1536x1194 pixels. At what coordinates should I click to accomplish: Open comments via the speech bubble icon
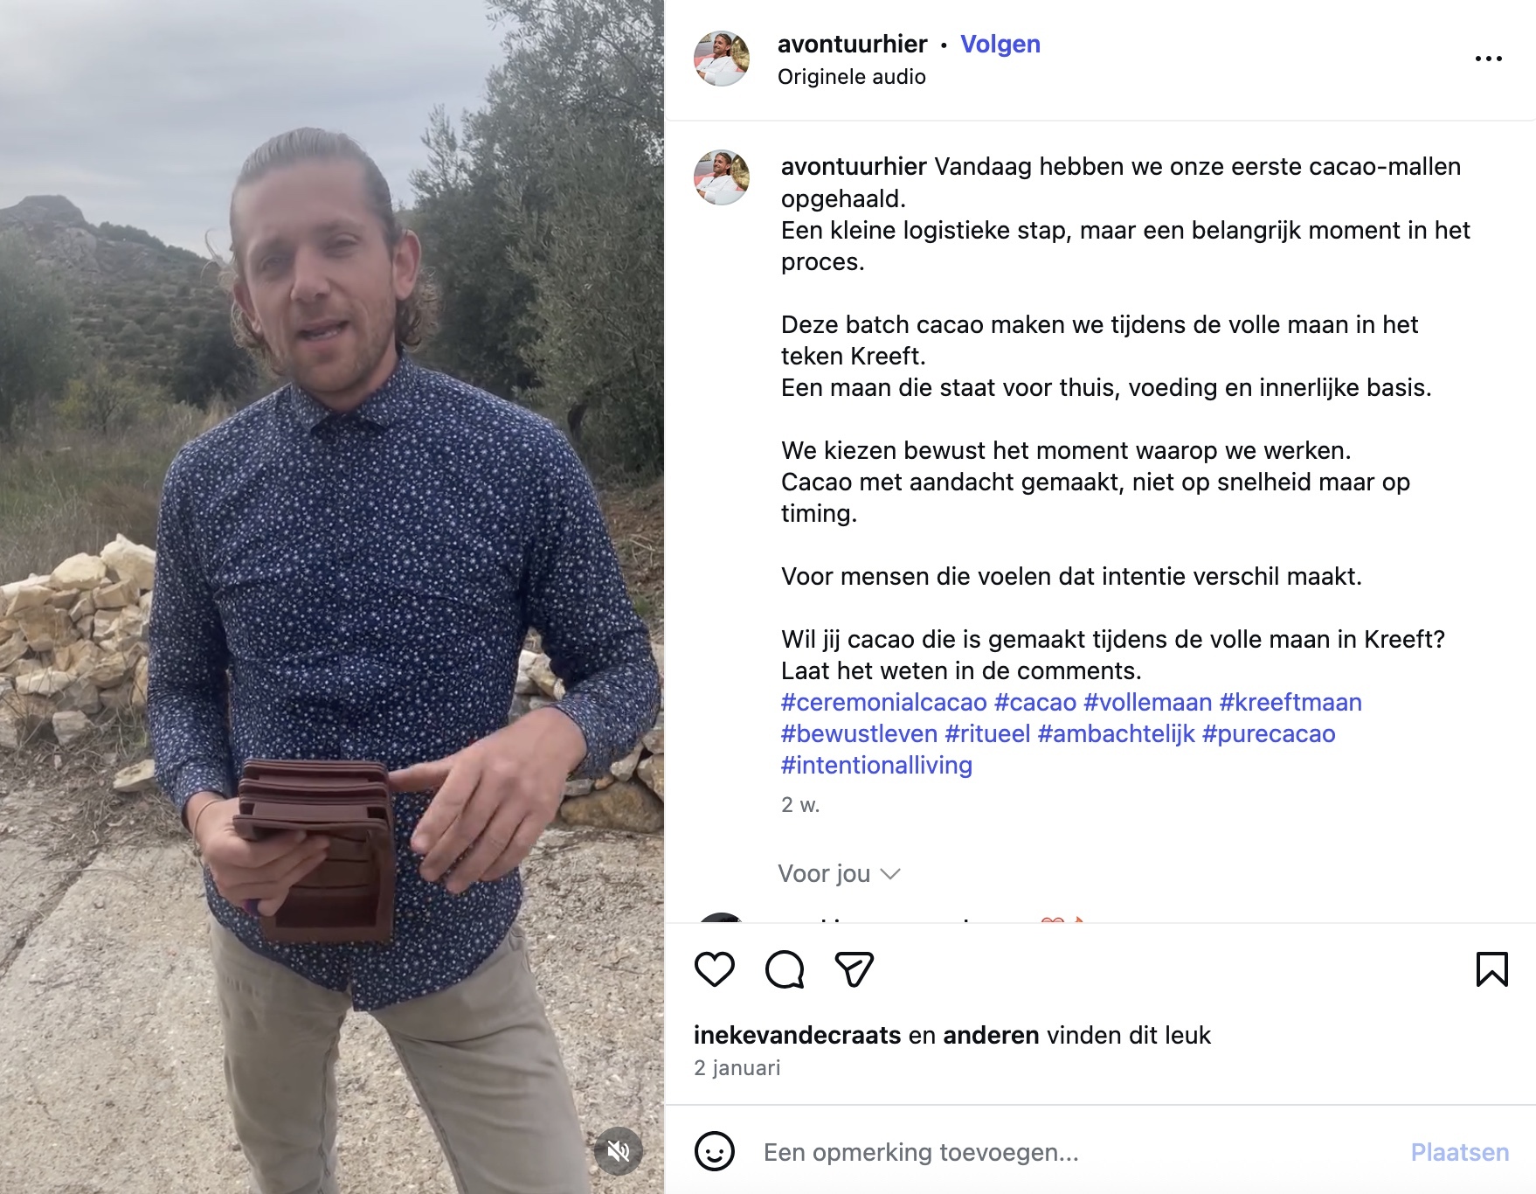pyautogui.click(x=784, y=969)
